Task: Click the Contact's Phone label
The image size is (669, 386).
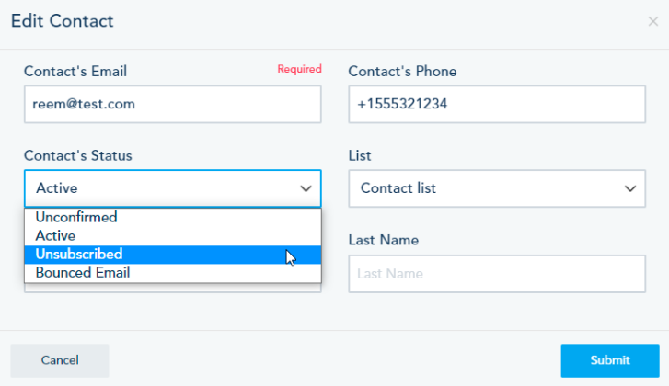Action: coord(402,71)
